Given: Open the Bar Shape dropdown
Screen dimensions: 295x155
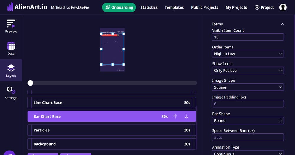Looking at the screenshot, I should tap(248, 121).
